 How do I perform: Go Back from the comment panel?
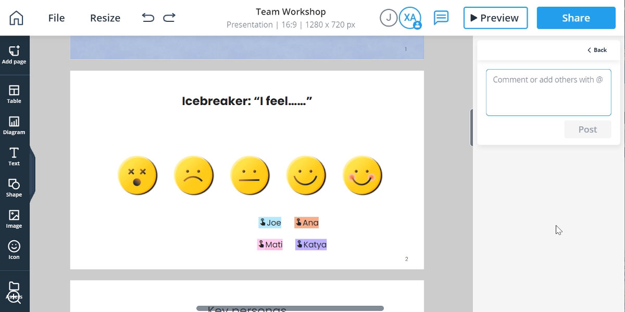597,50
